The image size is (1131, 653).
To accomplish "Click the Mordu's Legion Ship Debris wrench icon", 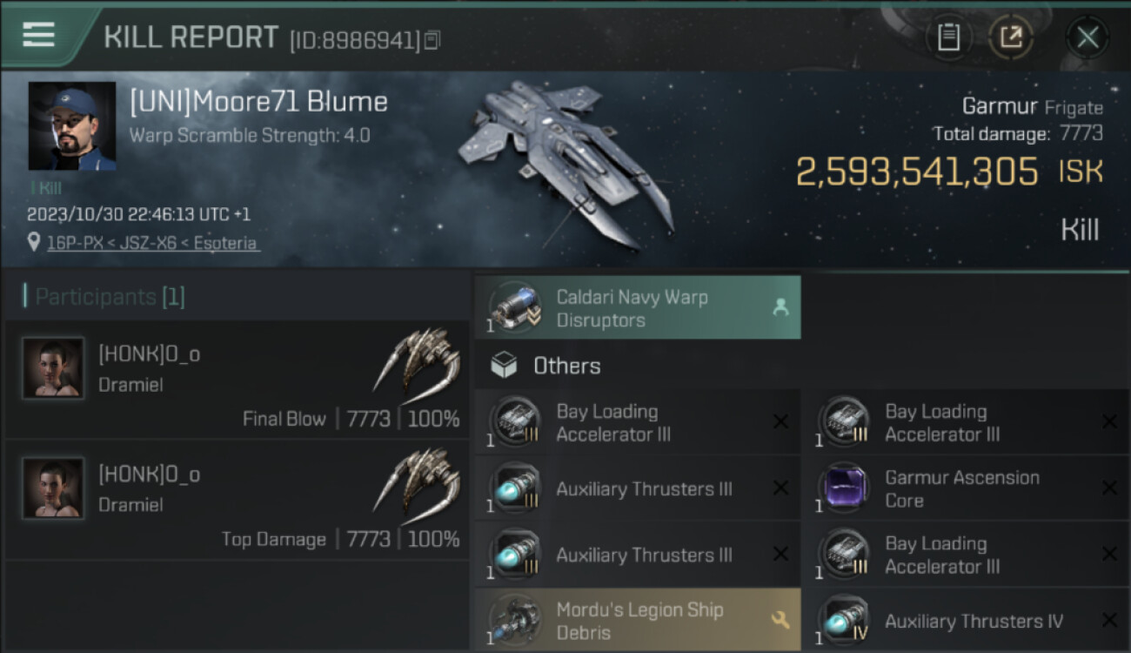I will 780,620.
